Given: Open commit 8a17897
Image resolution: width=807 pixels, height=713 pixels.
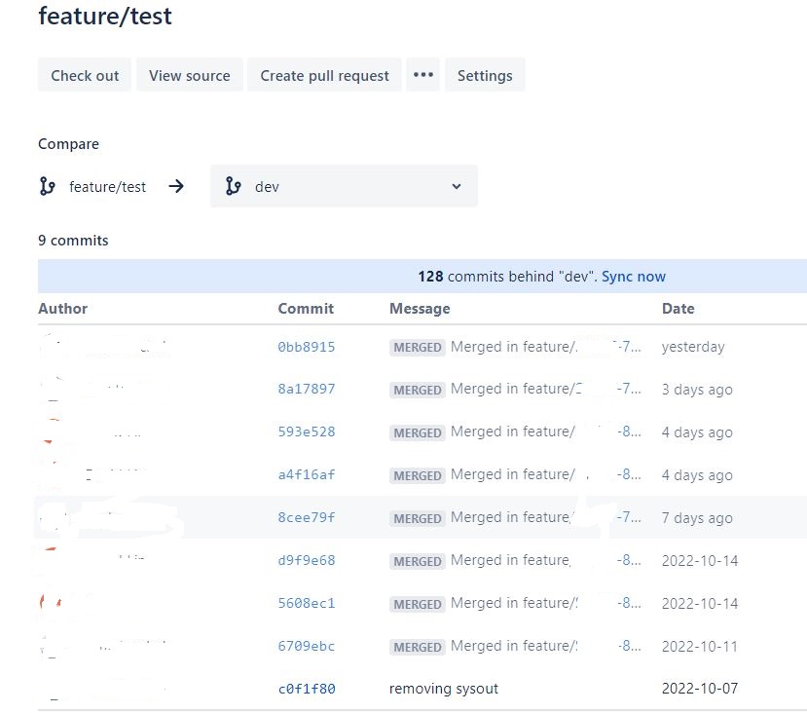Looking at the screenshot, I should pyautogui.click(x=305, y=390).
